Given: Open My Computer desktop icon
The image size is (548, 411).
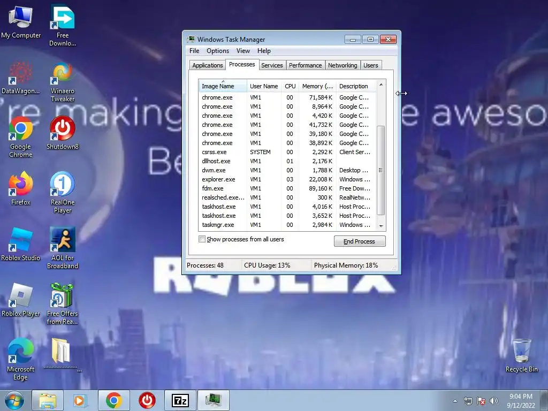Looking at the screenshot, I should point(21,22).
